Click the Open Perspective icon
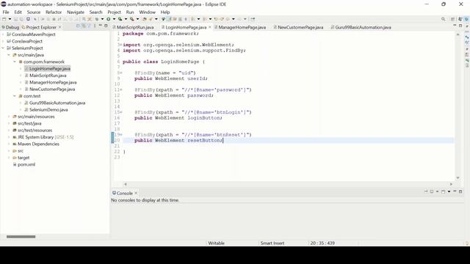The width and height of the screenshot is (470, 264). click(x=453, y=19)
